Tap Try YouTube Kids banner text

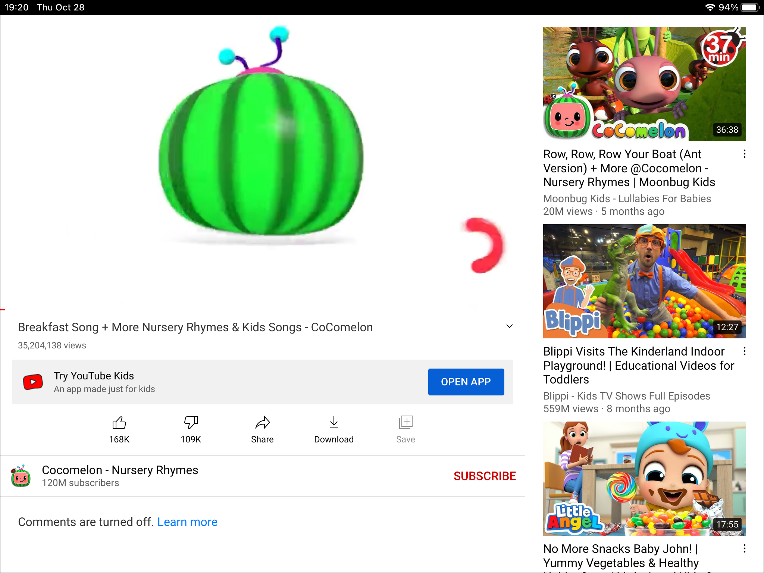point(94,376)
